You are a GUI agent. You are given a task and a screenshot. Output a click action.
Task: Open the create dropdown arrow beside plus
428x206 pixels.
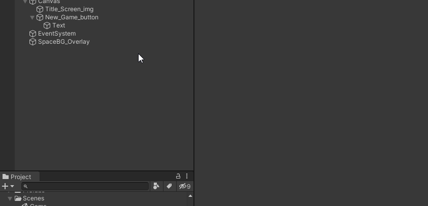pyautogui.click(x=12, y=186)
